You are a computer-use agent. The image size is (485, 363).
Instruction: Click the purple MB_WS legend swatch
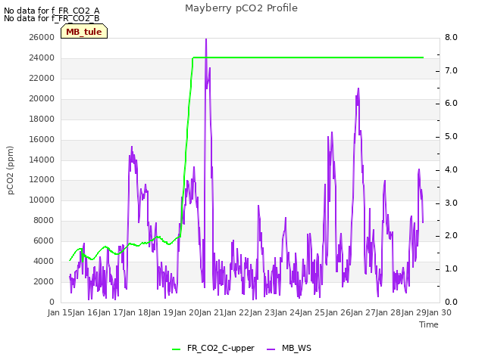coord(271,349)
